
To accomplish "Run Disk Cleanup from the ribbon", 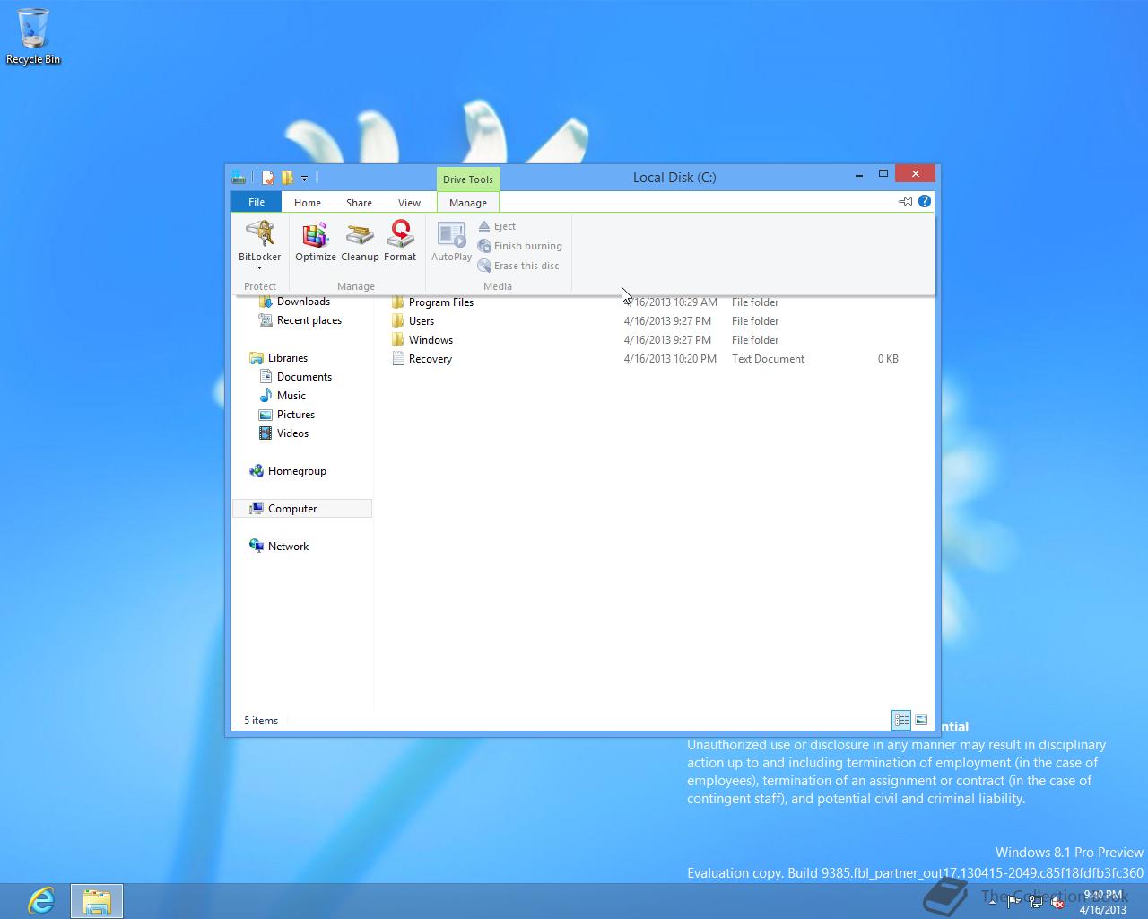I will tap(360, 242).
